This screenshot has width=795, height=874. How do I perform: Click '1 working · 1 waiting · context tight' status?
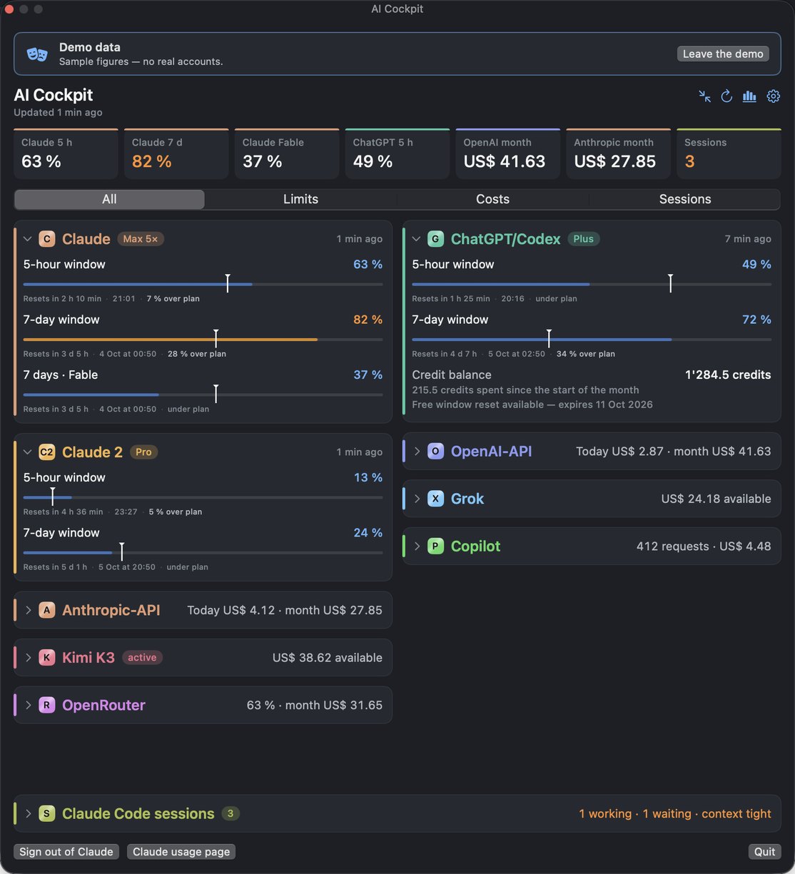point(675,813)
